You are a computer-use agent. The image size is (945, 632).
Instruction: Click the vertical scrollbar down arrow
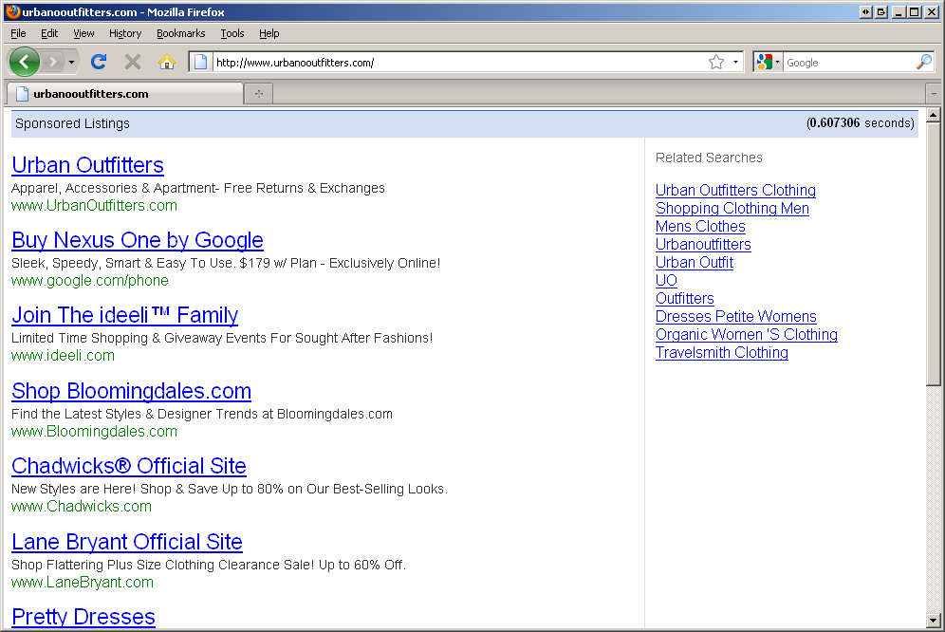click(x=934, y=620)
